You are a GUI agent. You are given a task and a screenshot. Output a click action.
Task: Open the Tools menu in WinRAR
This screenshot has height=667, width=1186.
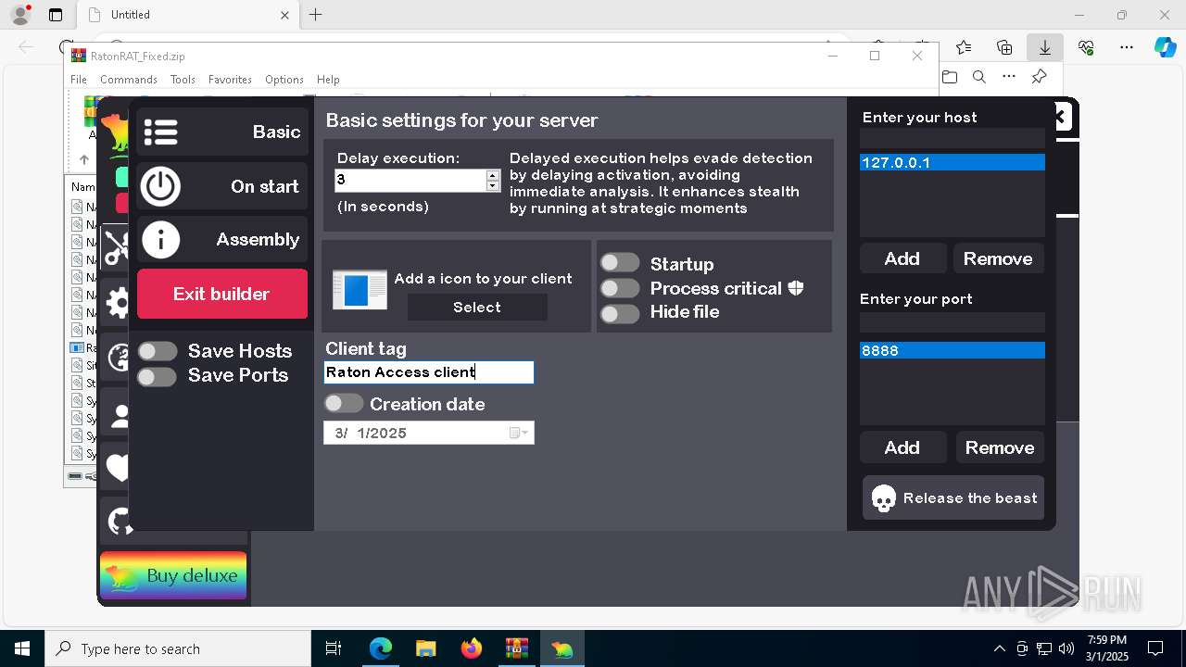click(183, 80)
